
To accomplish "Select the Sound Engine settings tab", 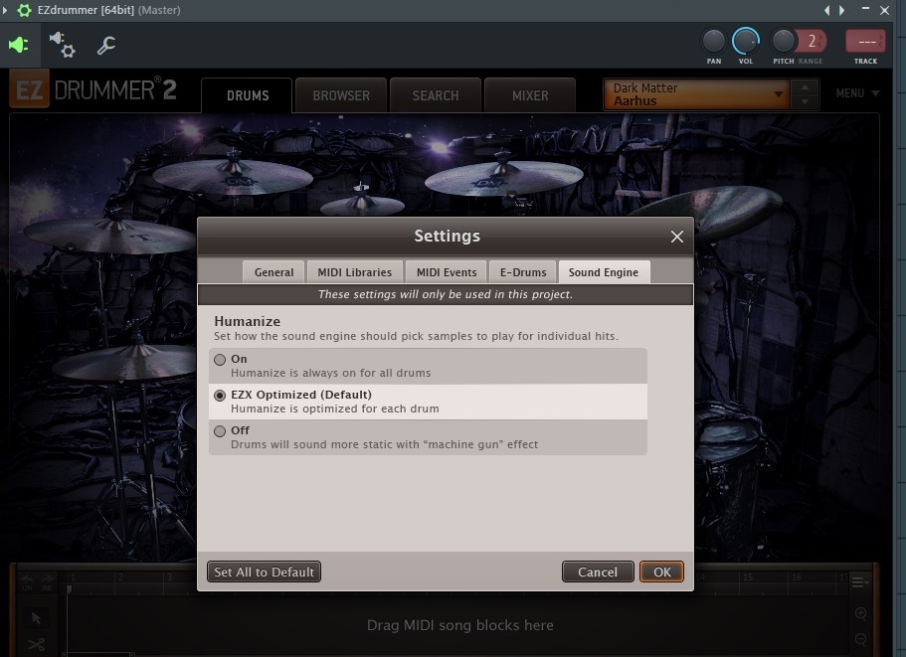I will [604, 272].
